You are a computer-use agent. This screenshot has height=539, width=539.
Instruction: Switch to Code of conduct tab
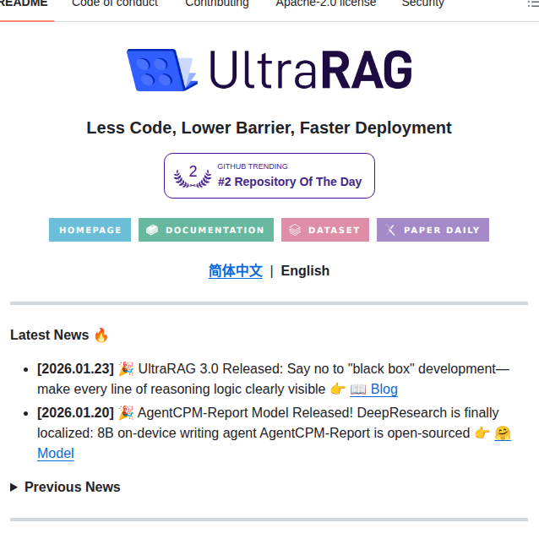point(115,3)
